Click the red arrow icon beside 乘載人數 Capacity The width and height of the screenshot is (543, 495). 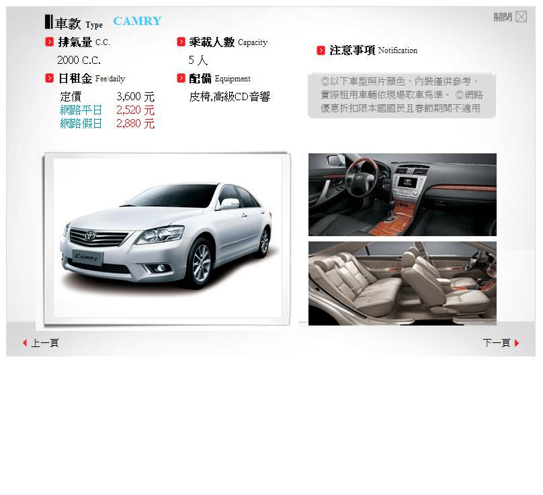[181, 41]
